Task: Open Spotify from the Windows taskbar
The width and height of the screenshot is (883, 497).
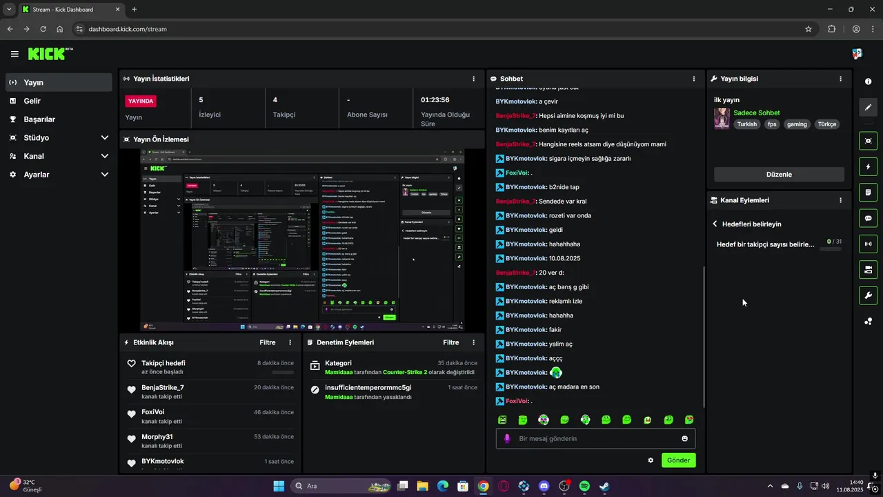Action: (584, 486)
